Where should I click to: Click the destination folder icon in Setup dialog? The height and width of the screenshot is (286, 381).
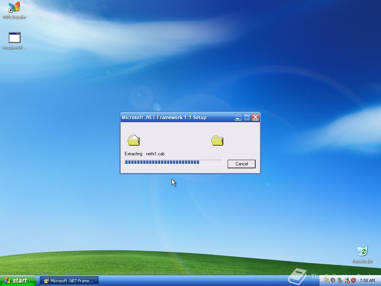click(x=217, y=140)
